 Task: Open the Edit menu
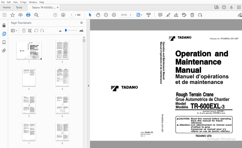click(9, 2)
